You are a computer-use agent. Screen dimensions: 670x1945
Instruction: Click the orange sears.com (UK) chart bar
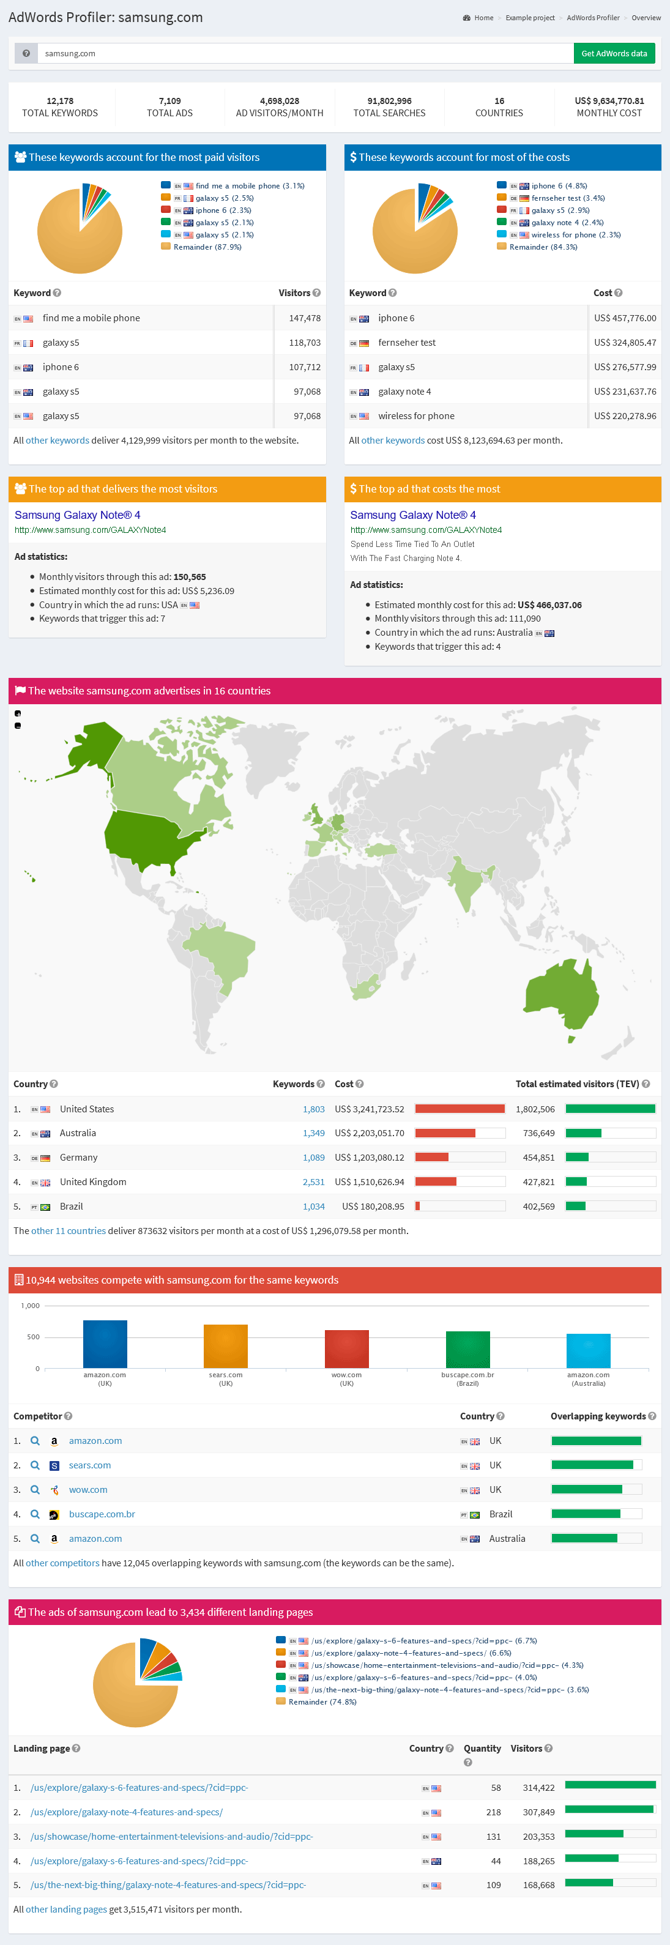coord(226,1346)
